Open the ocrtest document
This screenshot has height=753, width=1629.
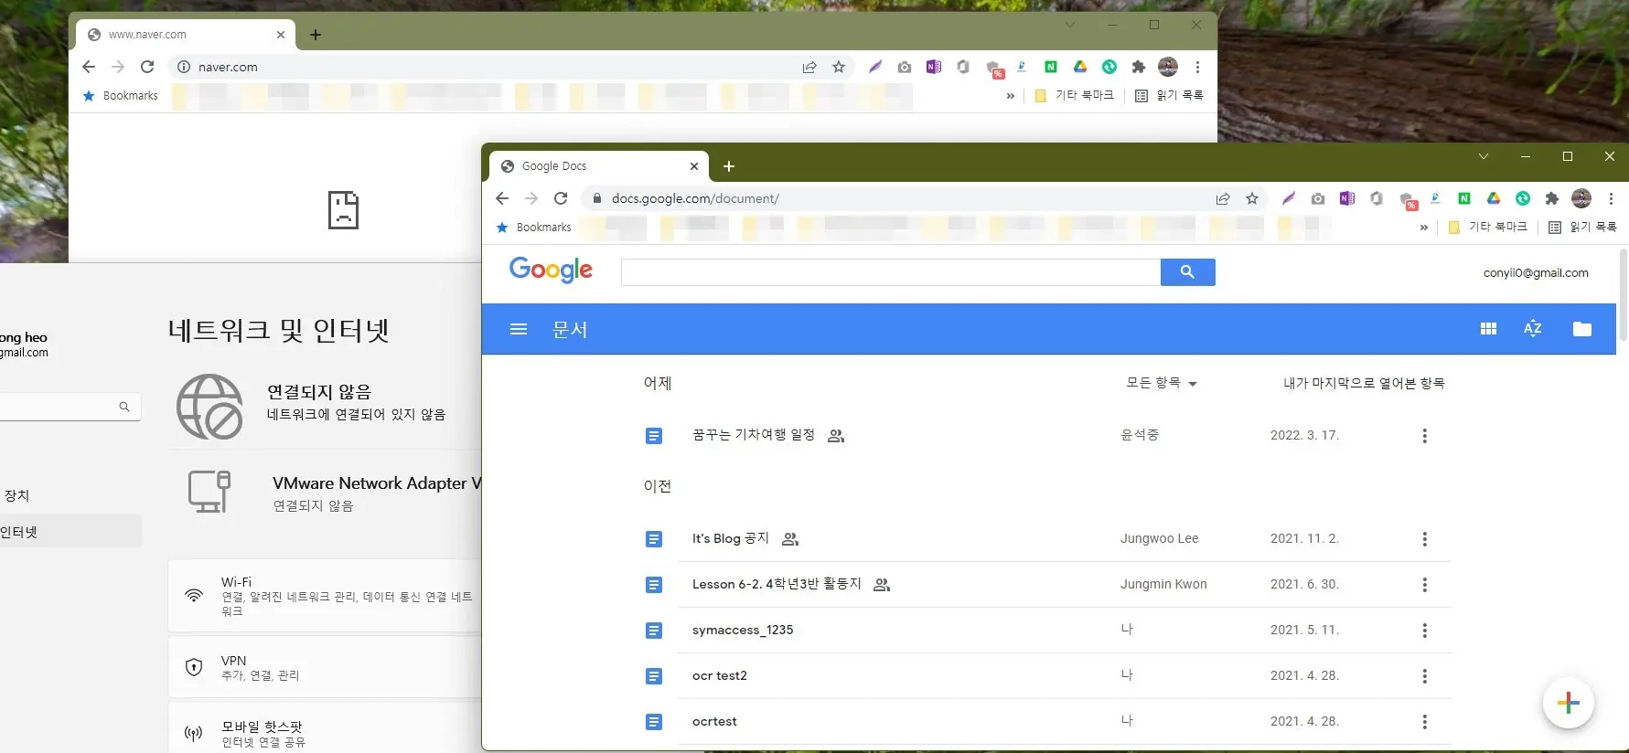714,721
